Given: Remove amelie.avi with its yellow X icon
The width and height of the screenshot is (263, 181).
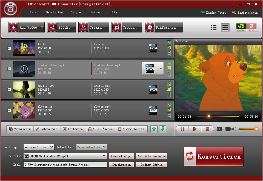Looking at the screenshot, I should (x=169, y=89).
